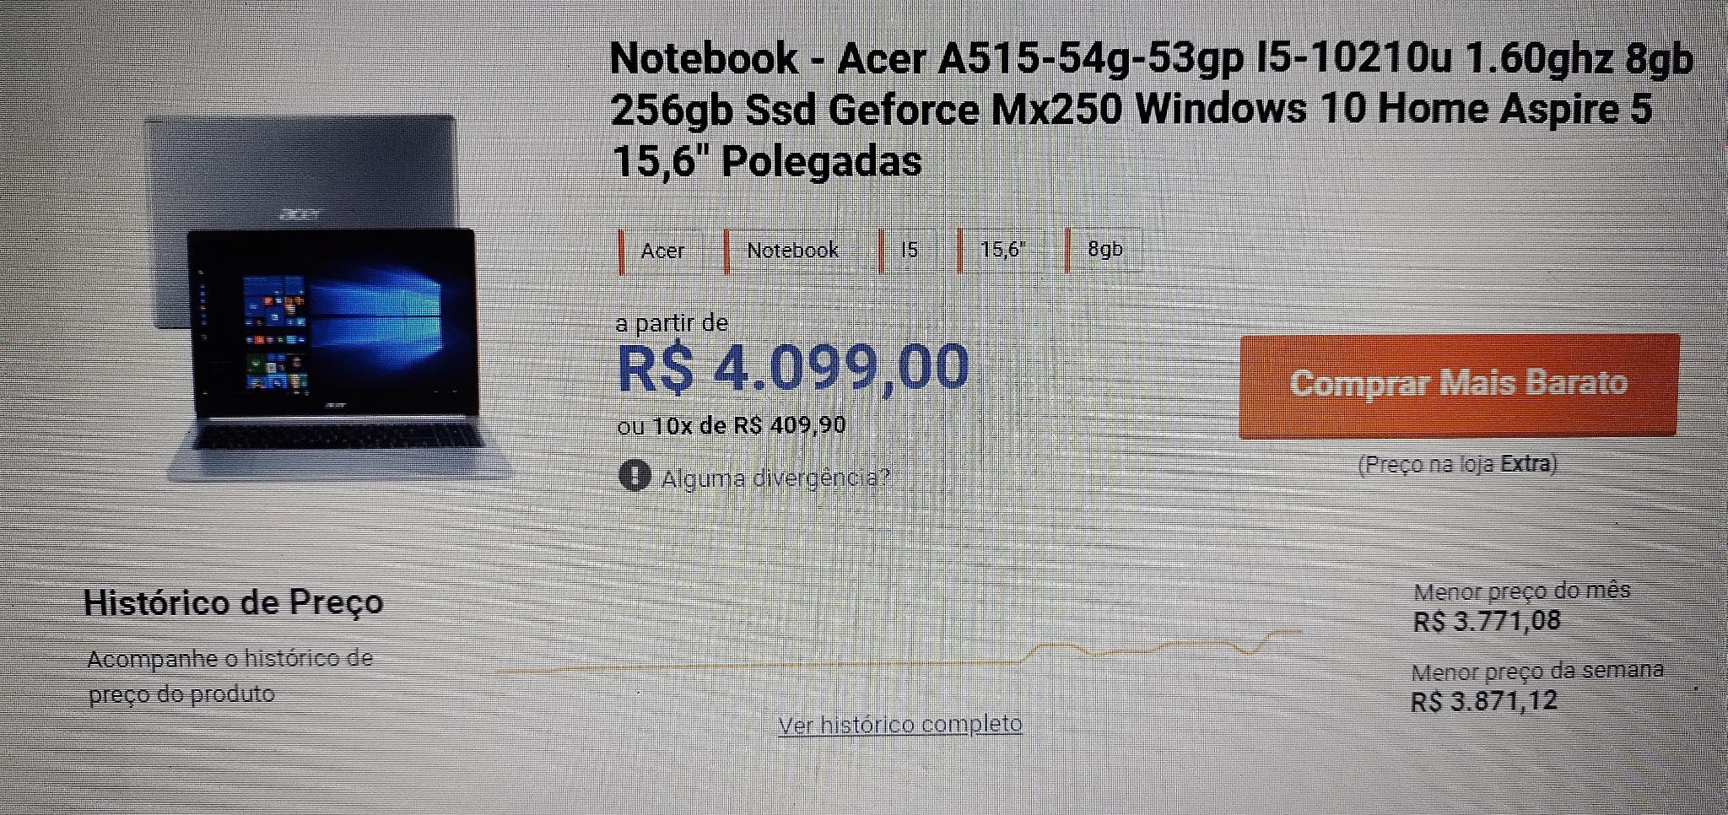Click the price history line chart
This screenshot has width=1728, height=815.
pyautogui.click(x=899, y=652)
